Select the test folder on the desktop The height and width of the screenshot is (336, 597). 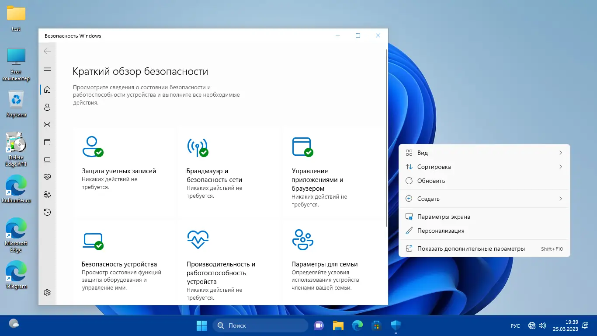point(16,18)
